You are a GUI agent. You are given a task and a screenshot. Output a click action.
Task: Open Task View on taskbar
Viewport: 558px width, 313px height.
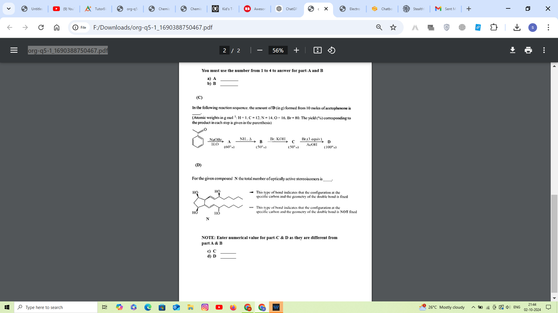pyautogui.click(x=105, y=307)
